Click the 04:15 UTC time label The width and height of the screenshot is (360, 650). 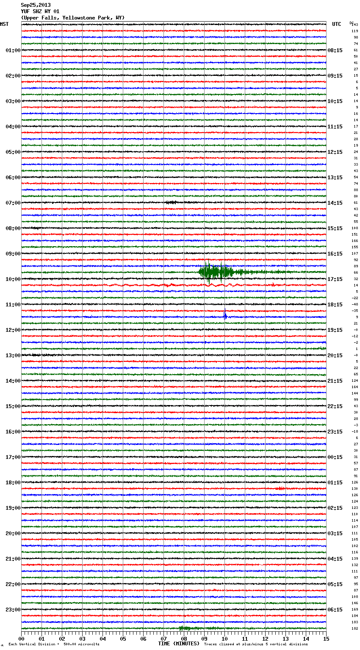click(x=335, y=559)
